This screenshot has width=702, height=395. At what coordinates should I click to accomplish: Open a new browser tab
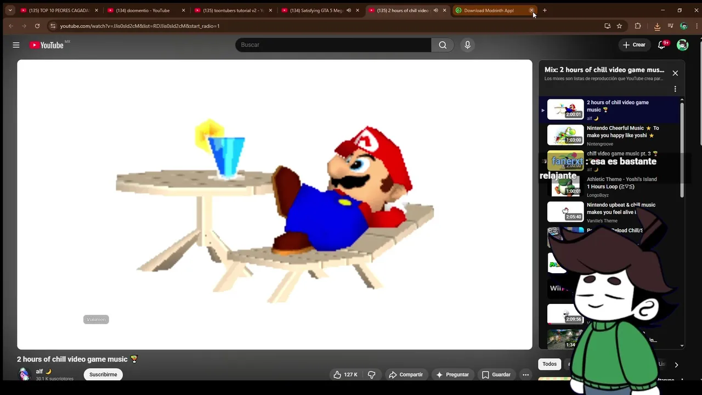click(x=545, y=10)
